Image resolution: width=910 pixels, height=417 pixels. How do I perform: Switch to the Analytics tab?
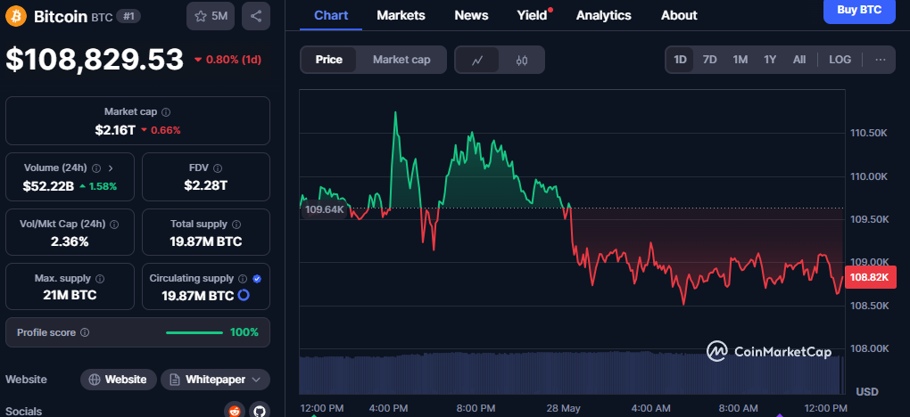point(604,16)
